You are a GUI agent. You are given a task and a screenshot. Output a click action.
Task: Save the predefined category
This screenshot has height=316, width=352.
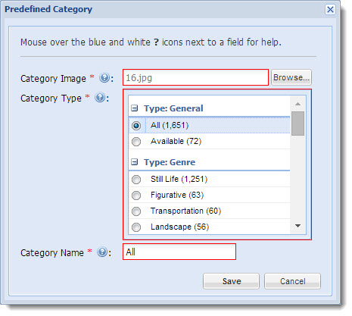point(231,281)
